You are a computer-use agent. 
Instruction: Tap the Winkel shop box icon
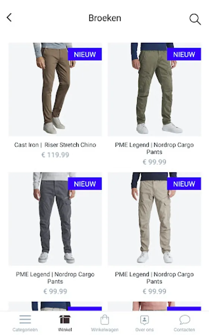(65, 320)
